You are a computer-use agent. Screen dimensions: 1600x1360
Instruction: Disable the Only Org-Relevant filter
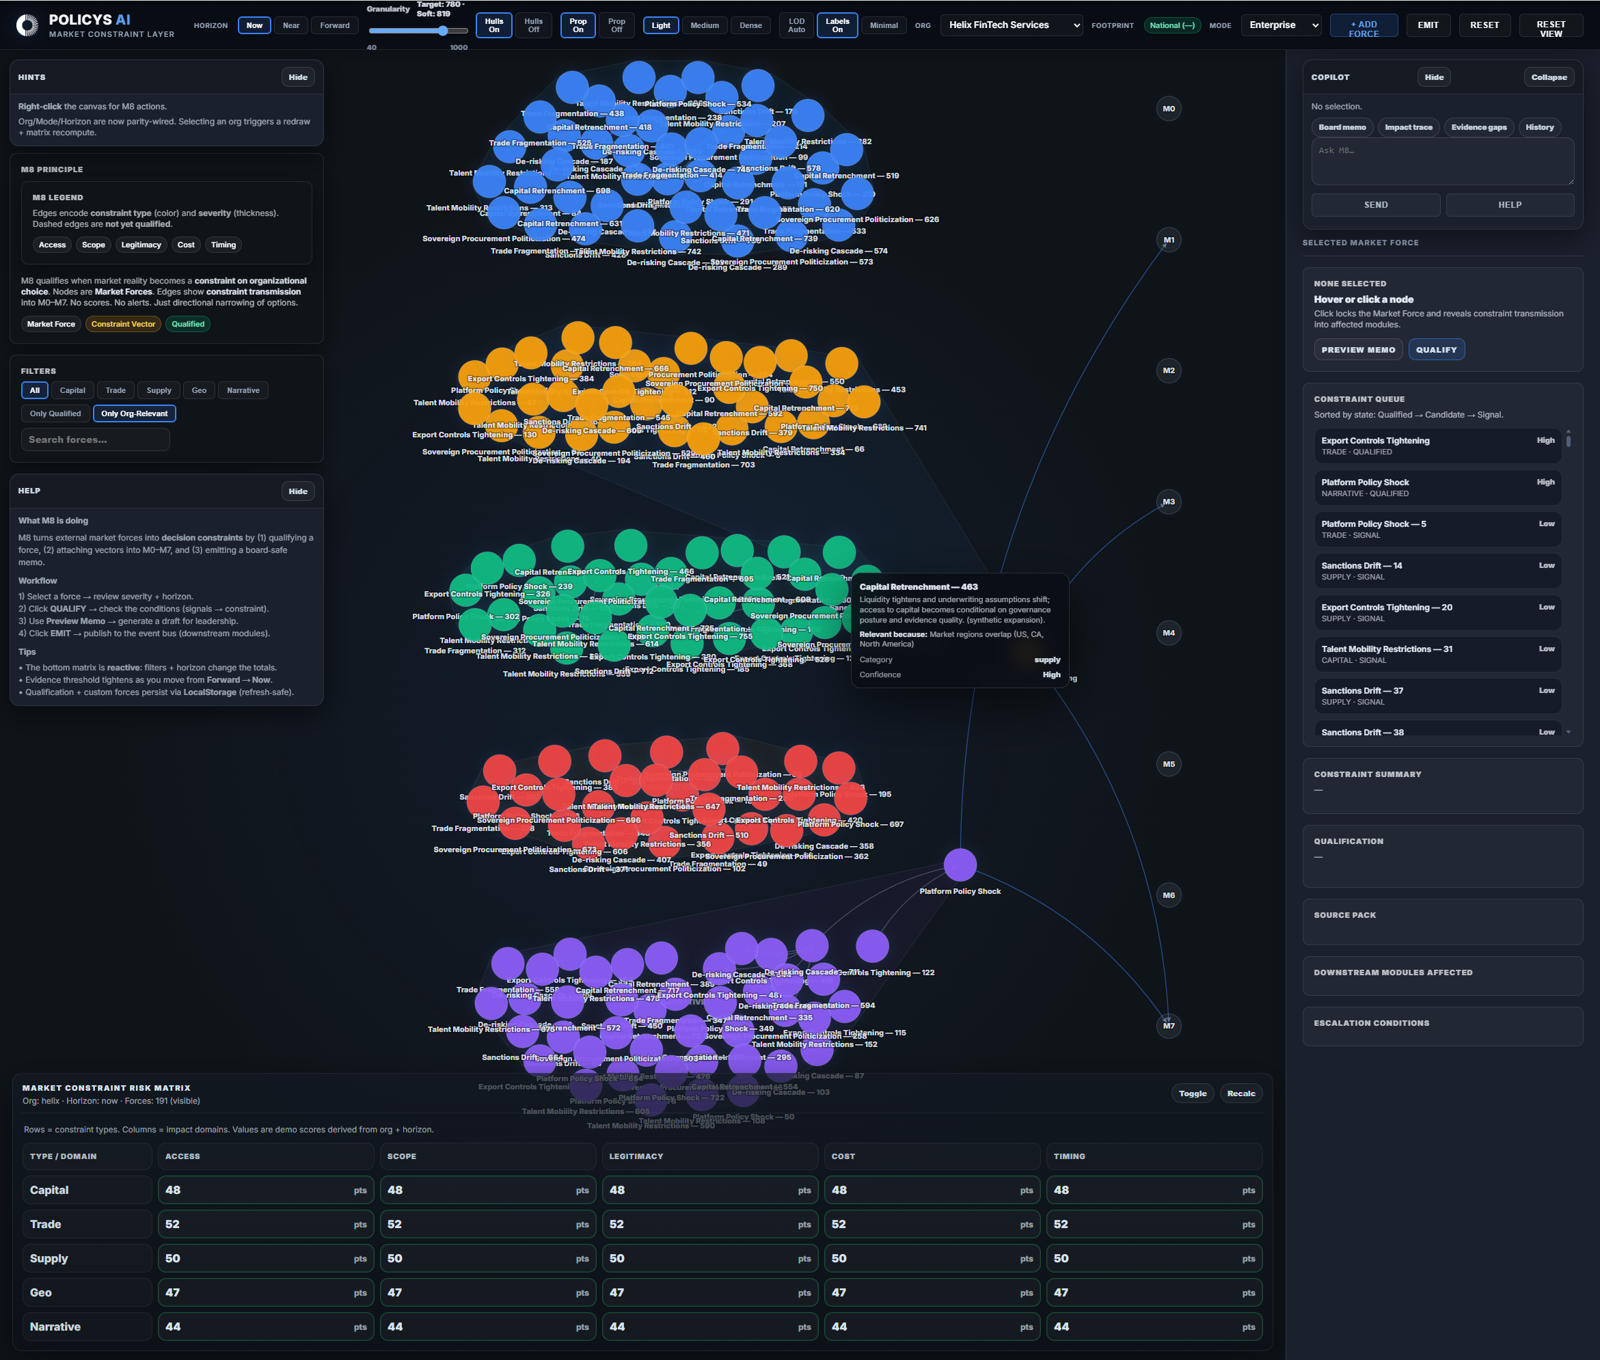tap(134, 414)
